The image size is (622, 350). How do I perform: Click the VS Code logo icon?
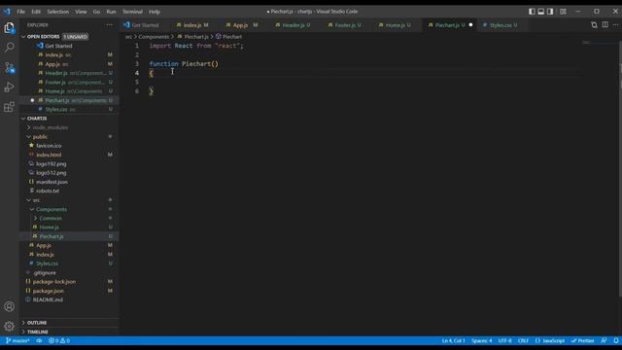tap(7, 12)
